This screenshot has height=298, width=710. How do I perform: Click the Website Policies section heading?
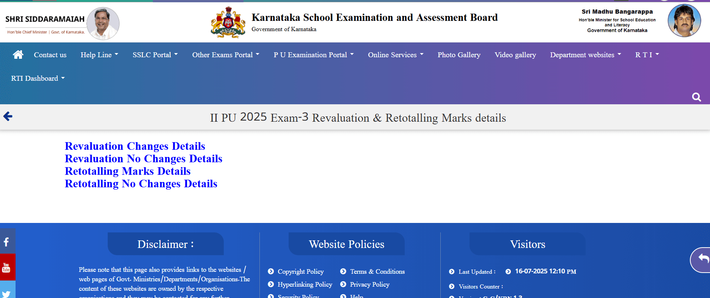(347, 244)
